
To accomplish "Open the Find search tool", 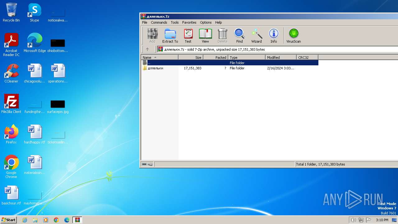I will pyautogui.click(x=239, y=35).
